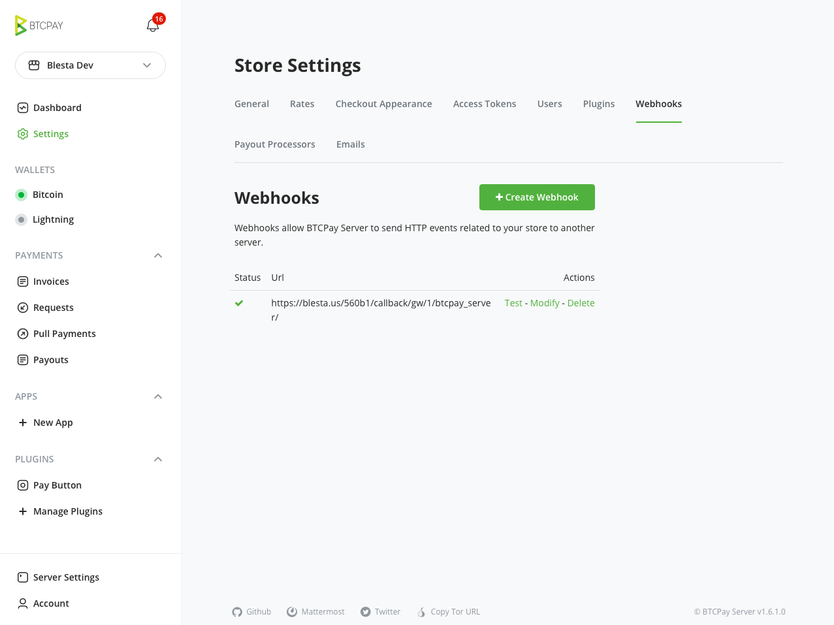Go to Pull Payments page
Image resolution: width=834 pixels, height=625 pixels.
[64, 334]
